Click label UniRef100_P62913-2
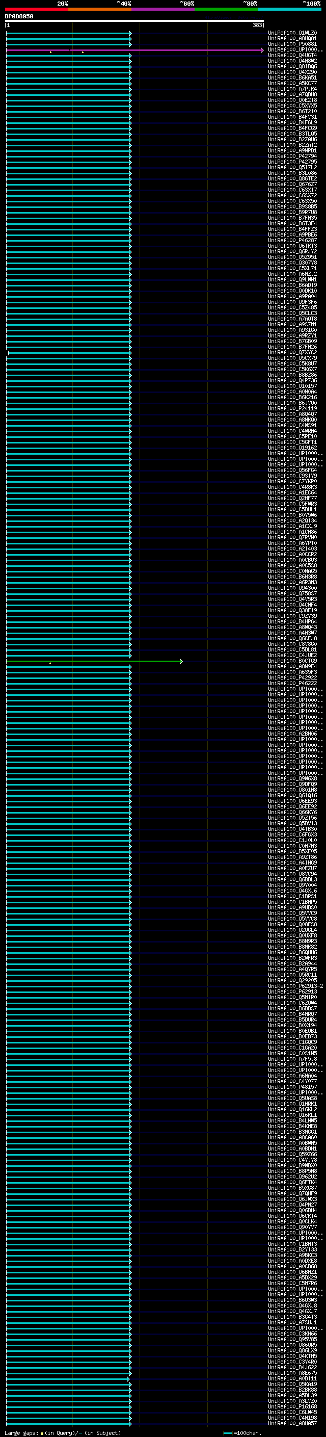The height and width of the screenshot is (1437, 326). tap(295, 986)
